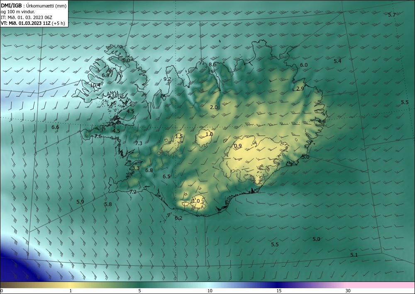Click the value 0.9 on the large glacier
Viewport: 415px width, 294px height.
(238, 146)
